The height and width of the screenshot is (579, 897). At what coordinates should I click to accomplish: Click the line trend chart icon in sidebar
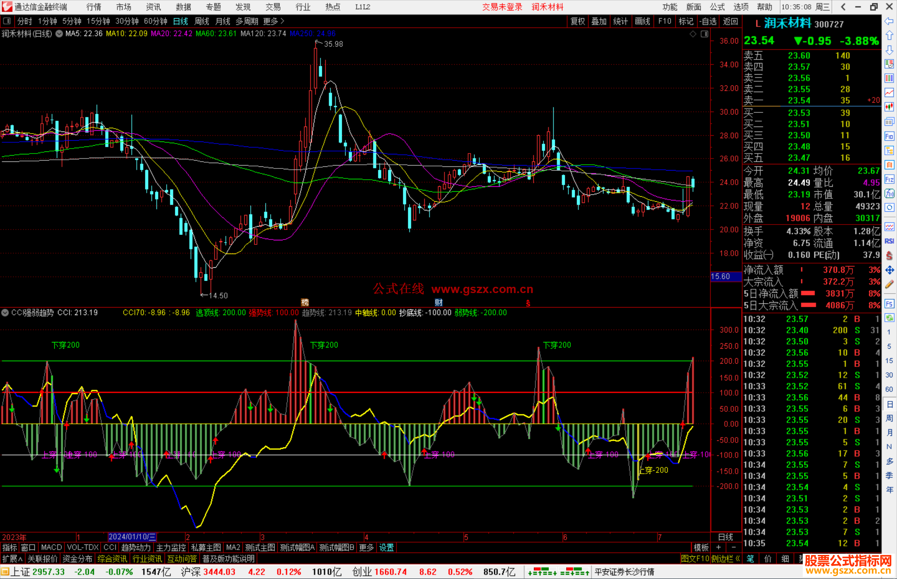[889, 93]
